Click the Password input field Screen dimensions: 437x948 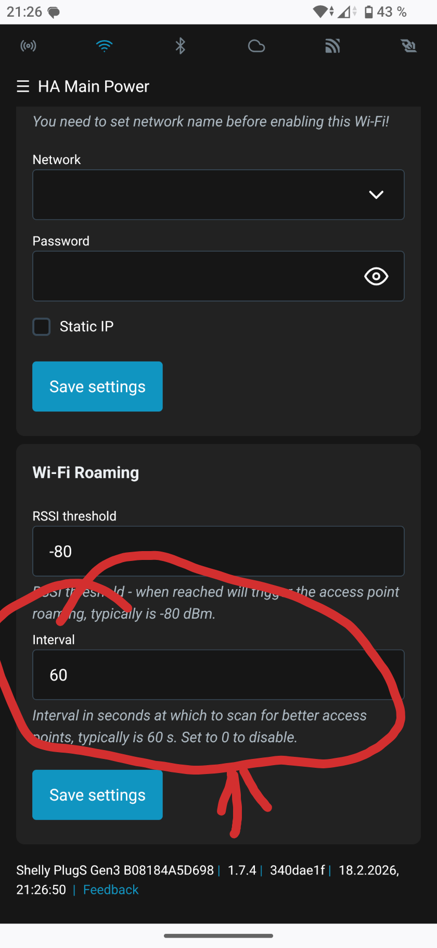tap(192, 276)
